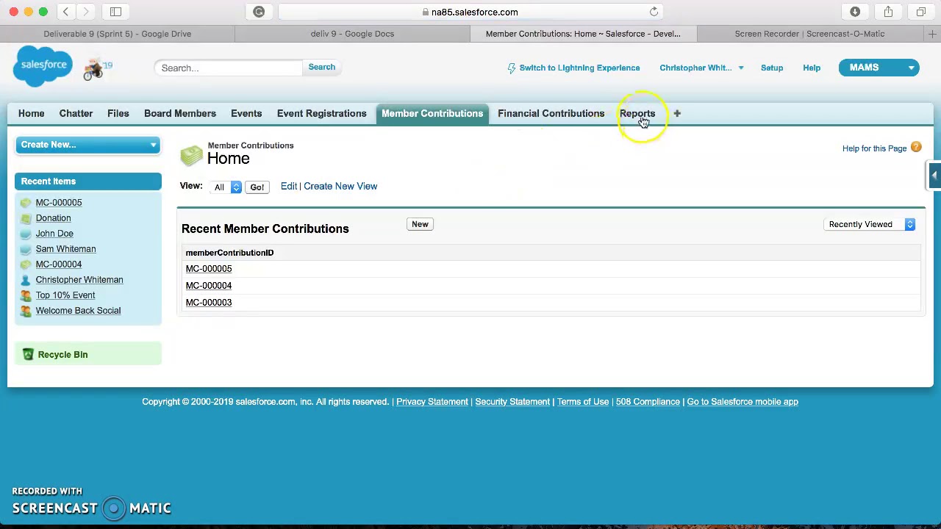Open help question mark icon for this page
This screenshot has width=941, height=529.
point(916,148)
